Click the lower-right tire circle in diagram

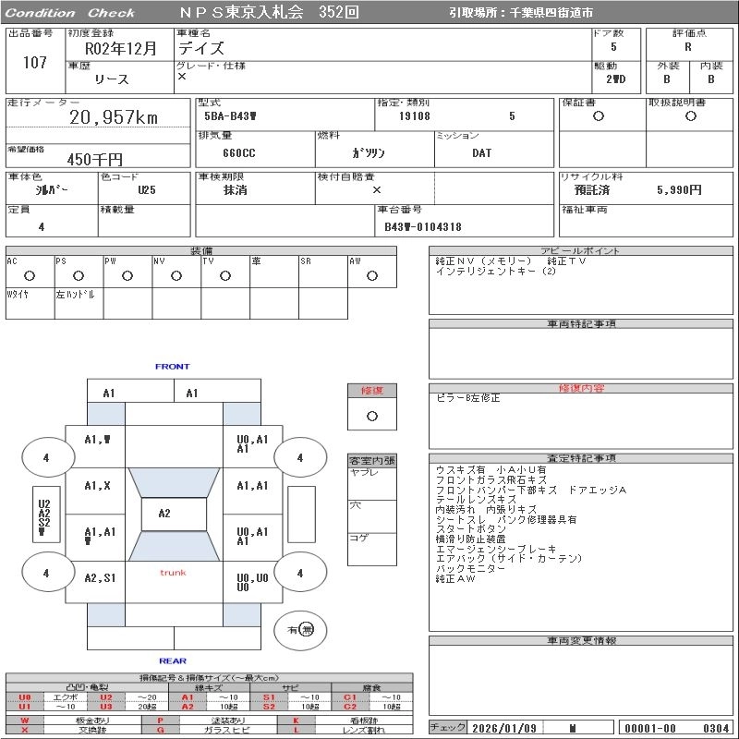(x=299, y=573)
